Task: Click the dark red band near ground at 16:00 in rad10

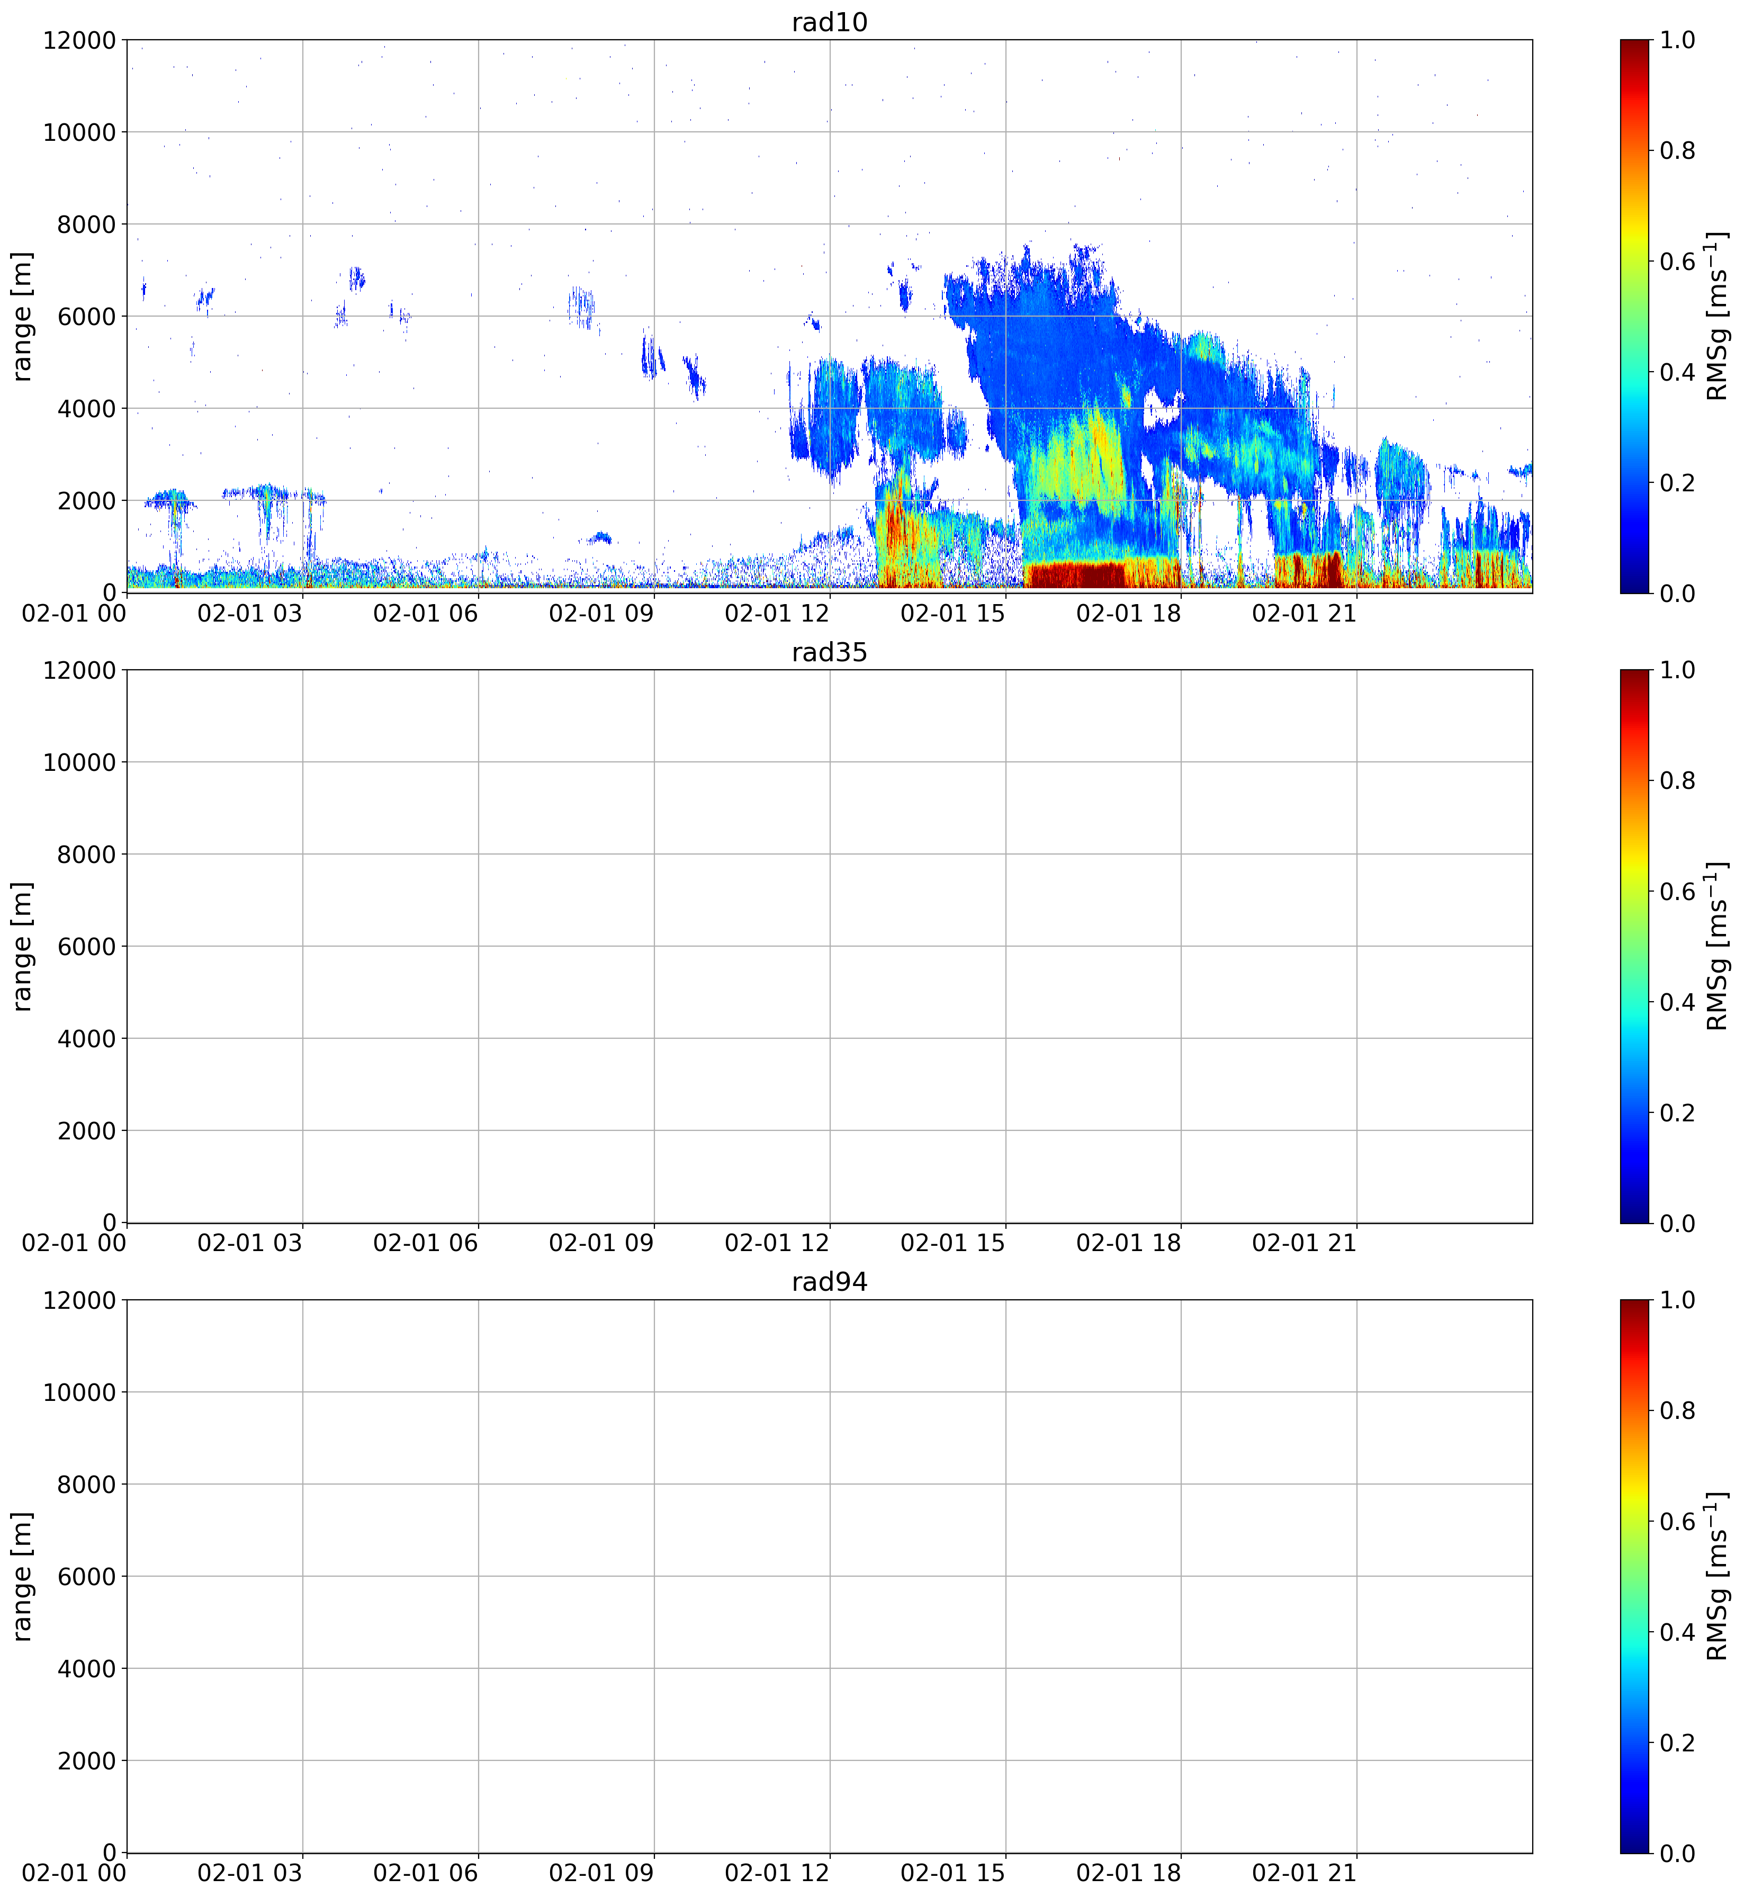Action: pyautogui.click(x=1076, y=574)
